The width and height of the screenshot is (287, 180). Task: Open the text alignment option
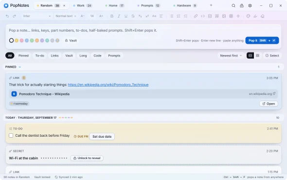pyautogui.click(x=161, y=16)
